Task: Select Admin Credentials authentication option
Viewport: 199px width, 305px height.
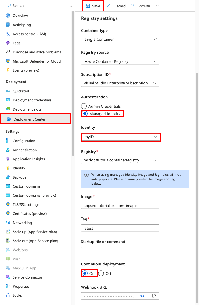Action: click(x=84, y=106)
